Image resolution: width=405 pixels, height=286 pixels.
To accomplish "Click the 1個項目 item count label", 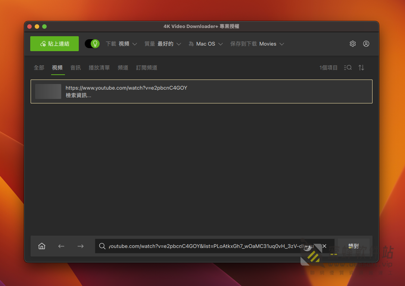I will tap(328, 68).
